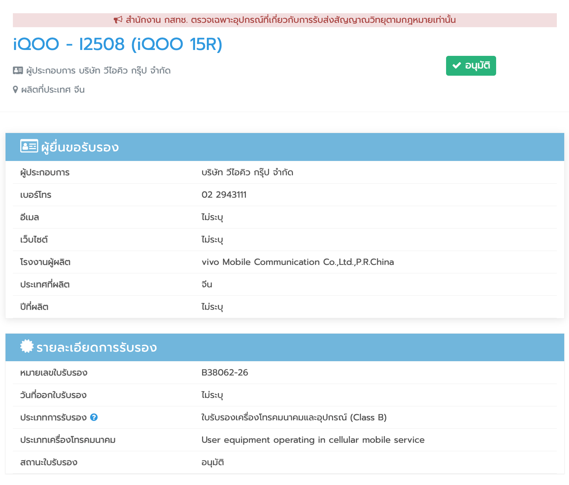Click the ID card icon in ผู้ยื่นขอรับรอง header
Screen dimensions: 569x485
click(x=29, y=146)
